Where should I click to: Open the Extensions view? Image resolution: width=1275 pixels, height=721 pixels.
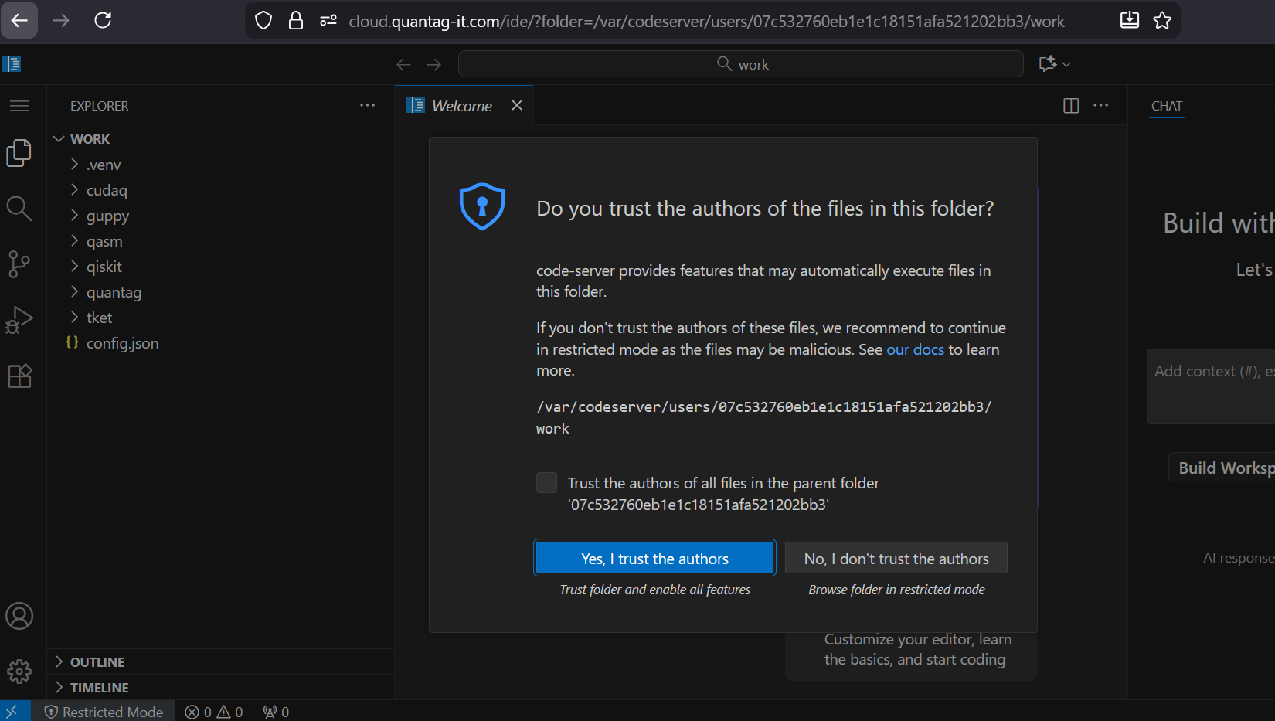[19, 376]
